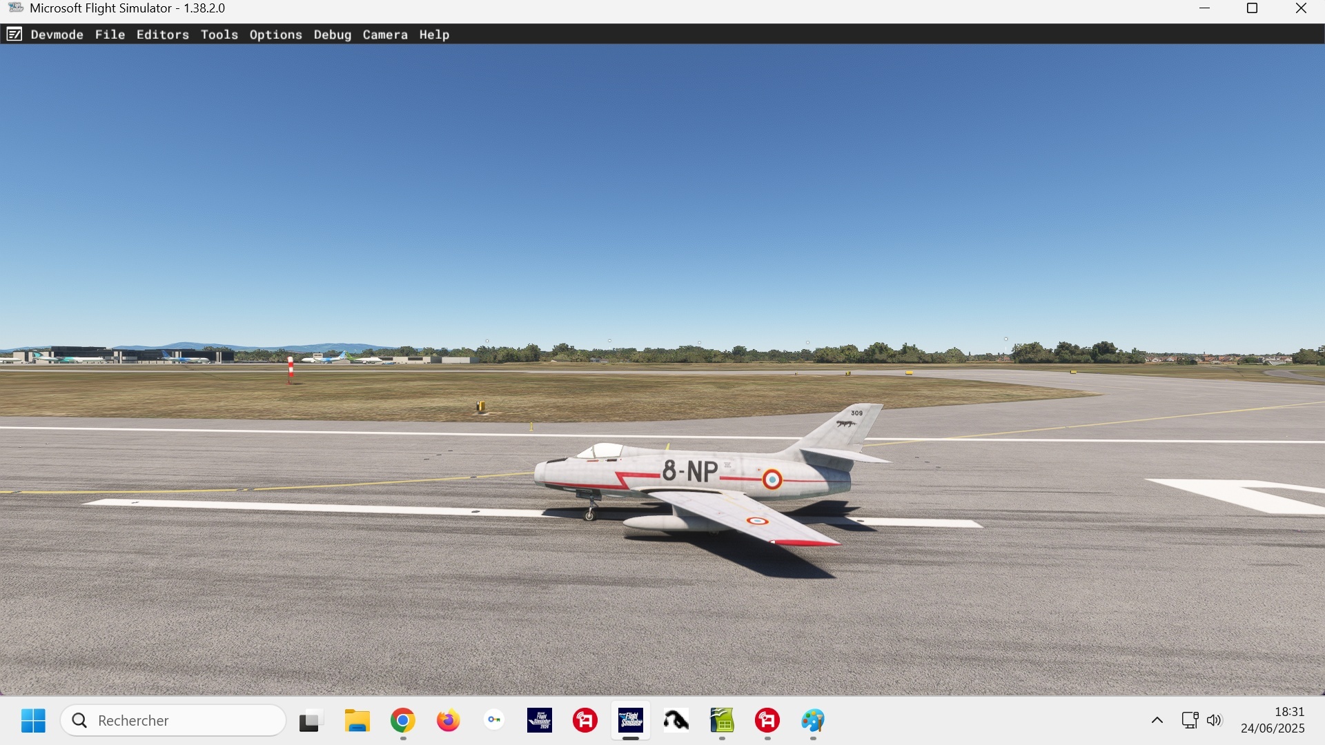Expand the Tools menu
This screenshot has width=1325, height=745.
[x=219, y=34]
